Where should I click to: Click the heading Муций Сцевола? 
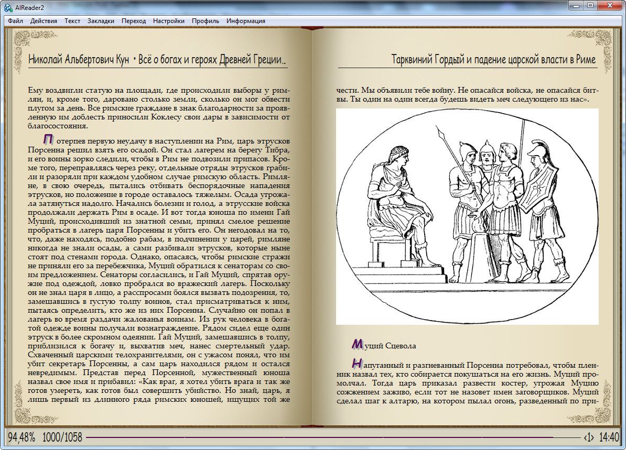384,345
